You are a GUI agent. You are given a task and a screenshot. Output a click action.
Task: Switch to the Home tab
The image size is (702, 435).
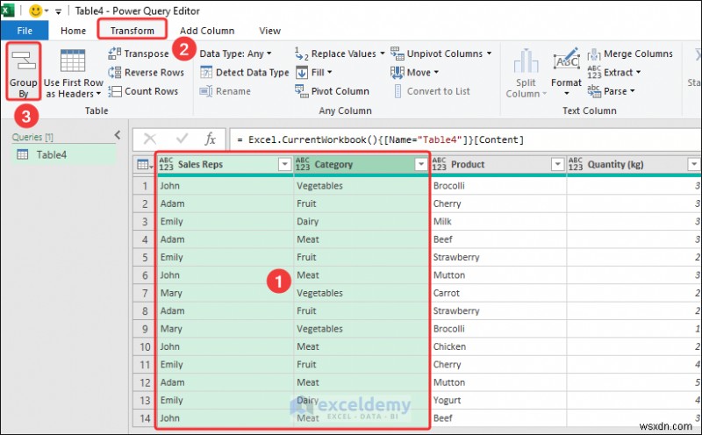tap(74, 31)
